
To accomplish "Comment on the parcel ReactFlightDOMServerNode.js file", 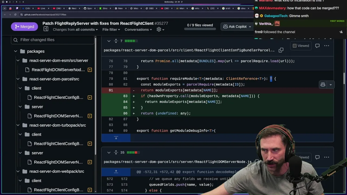I will pos(317,157).
